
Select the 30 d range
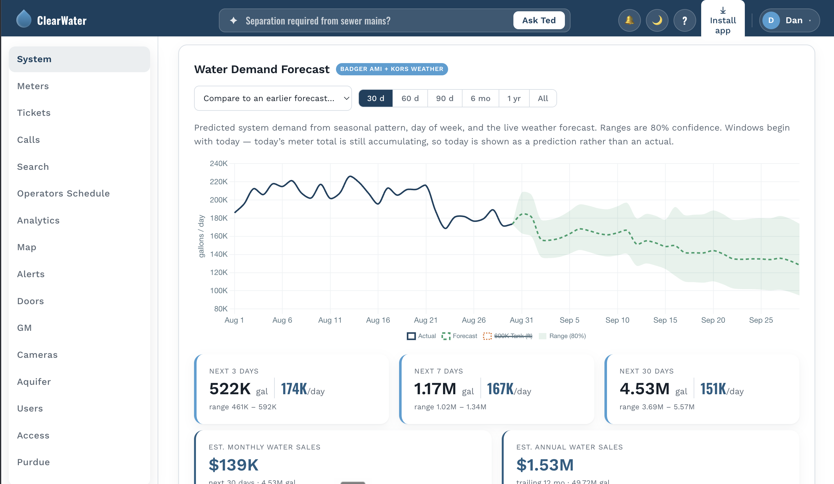376,98
